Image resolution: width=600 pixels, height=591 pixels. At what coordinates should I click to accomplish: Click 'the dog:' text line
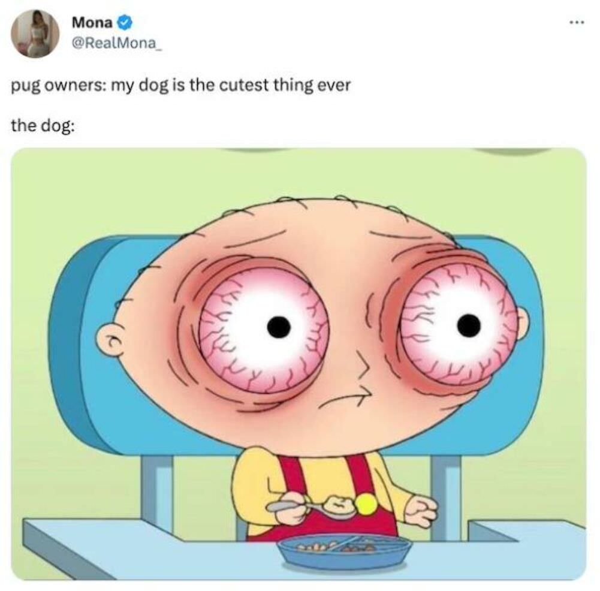pos(43,125)
